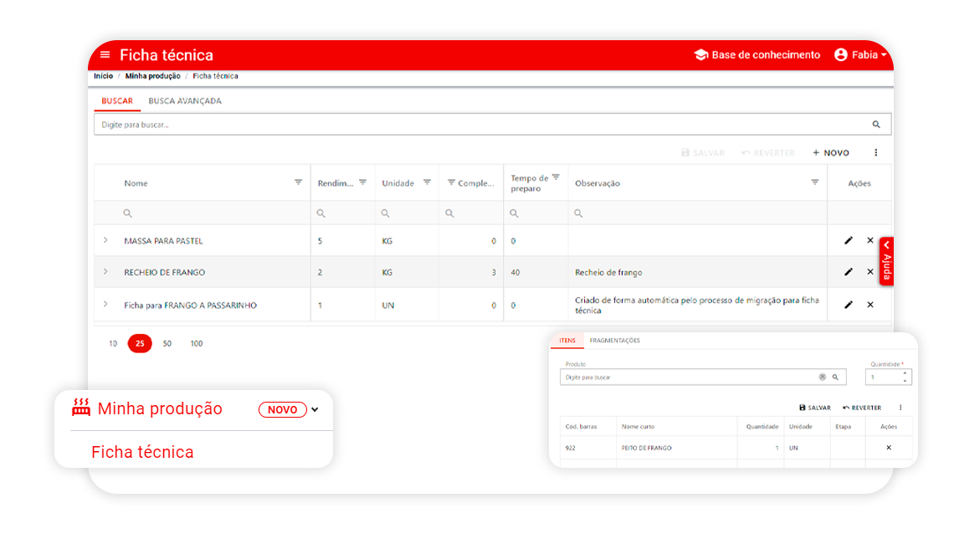This screenshot has width=959, height=539.
Task: Switch to the BUSCA AVANÇADA tab
Action: coord(185,101)
